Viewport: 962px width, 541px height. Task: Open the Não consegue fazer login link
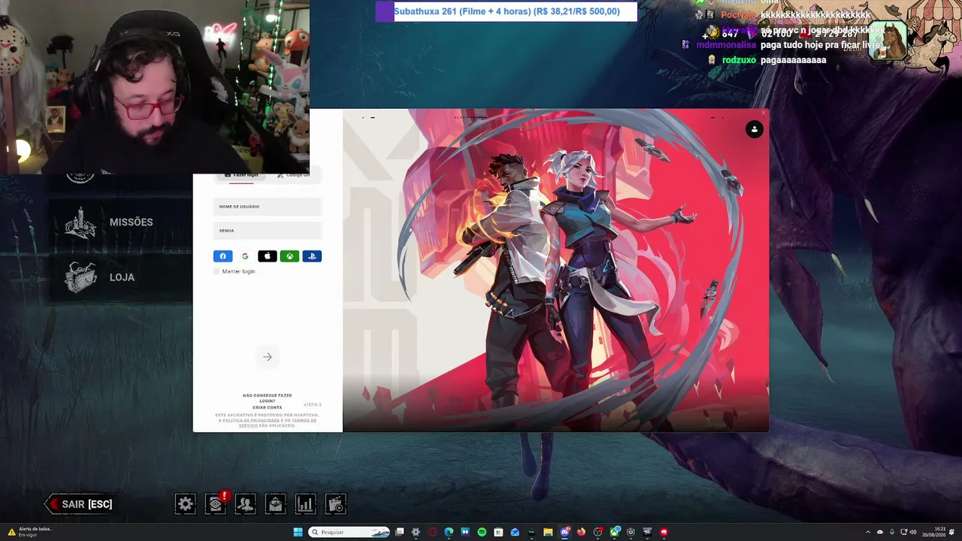pyautogui.click(x=268, y=398)
